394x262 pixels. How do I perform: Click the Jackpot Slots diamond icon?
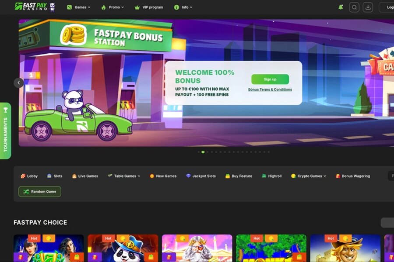coord(188,176)
